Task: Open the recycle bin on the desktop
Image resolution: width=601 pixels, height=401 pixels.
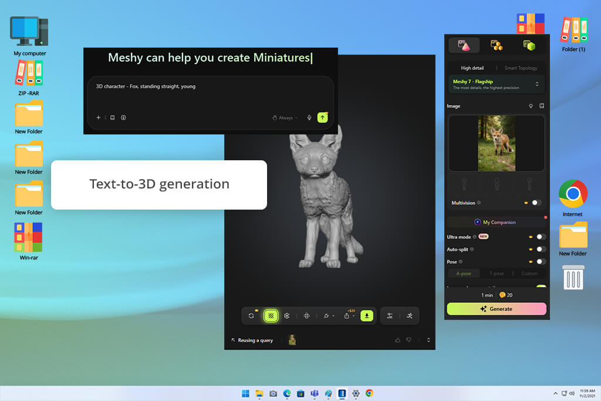Action: pyautogui.click(x=573, y=278)
